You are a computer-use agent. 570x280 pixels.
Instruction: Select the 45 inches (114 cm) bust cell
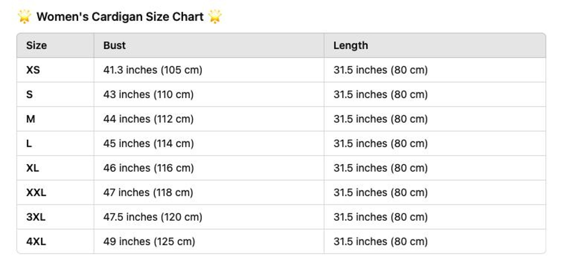pyautogui.click(x=148, y=143)
